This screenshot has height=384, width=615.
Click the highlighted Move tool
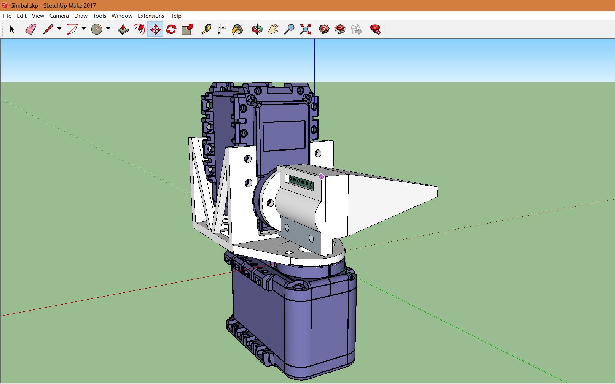[x=155, y=29]
